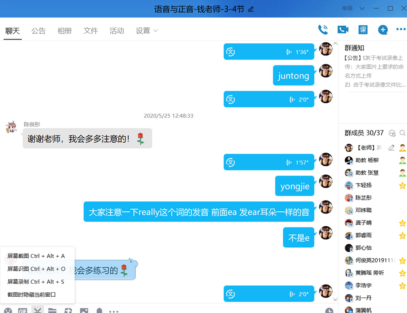Open the emoji picker in toolbar

(8, 311)
